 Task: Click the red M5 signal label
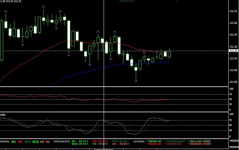point(20,142)
